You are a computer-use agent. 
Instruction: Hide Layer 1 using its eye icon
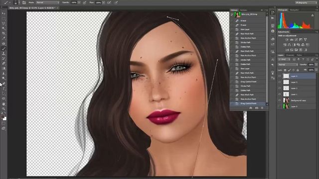(x=280, y=94)
